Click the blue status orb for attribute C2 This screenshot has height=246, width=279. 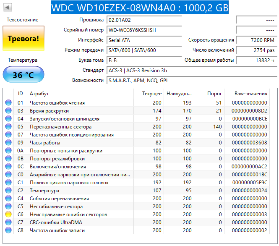coord(8,190)
